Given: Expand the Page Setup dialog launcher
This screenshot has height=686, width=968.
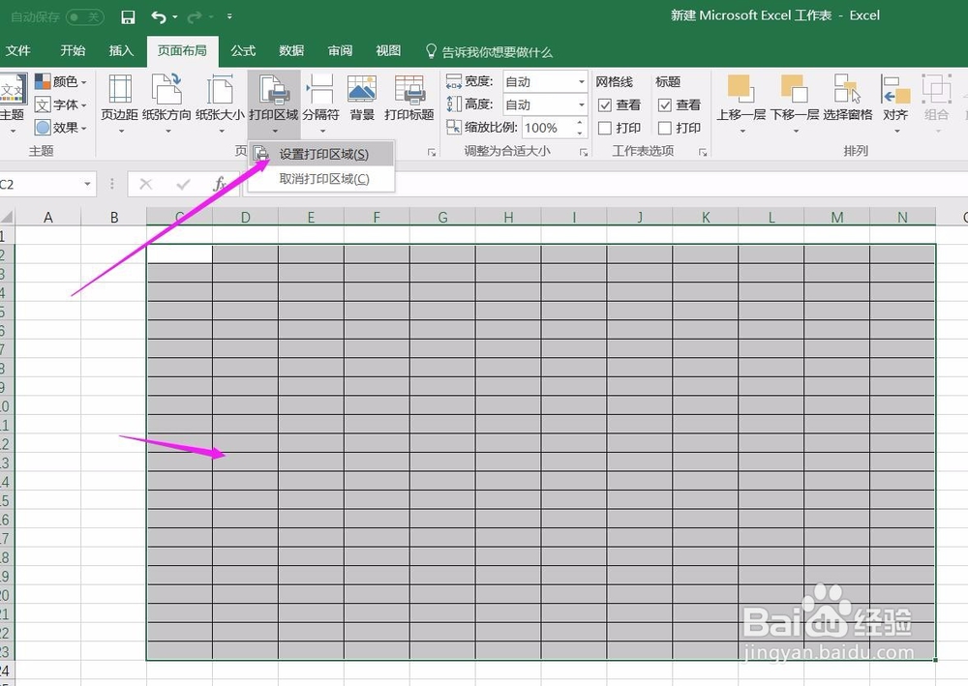Looking at the screenshot, I should [x=432, y=152].
